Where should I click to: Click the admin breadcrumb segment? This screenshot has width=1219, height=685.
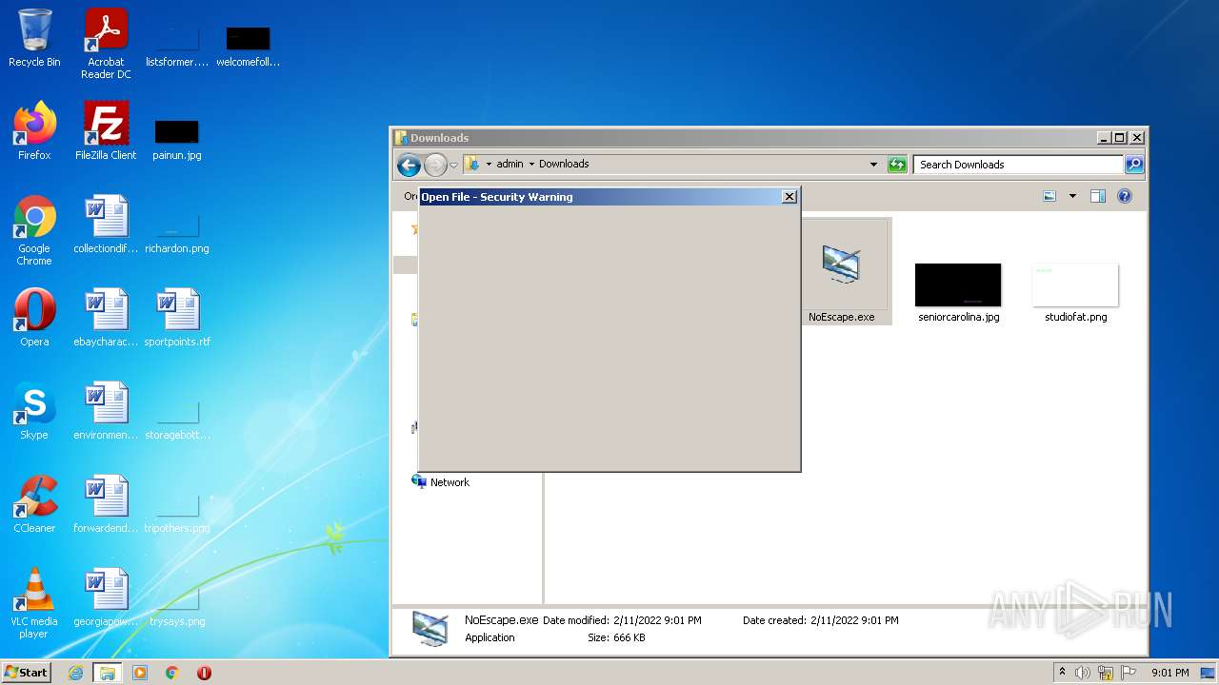[x=510, y=164]
